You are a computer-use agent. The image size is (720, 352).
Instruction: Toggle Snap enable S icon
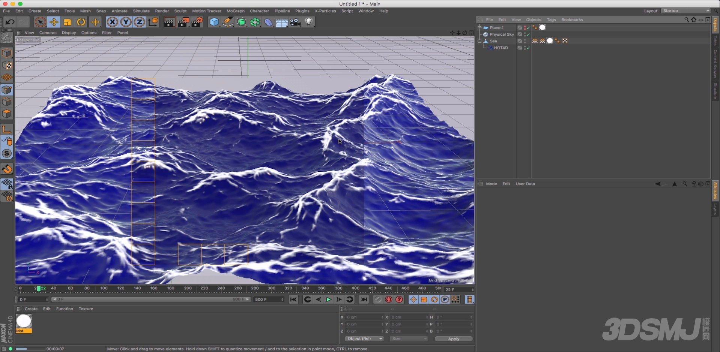[x=7, y=153]
